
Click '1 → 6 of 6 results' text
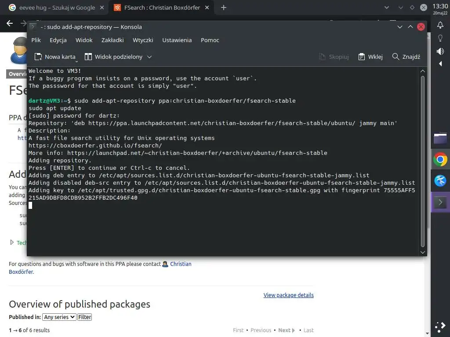29,330
